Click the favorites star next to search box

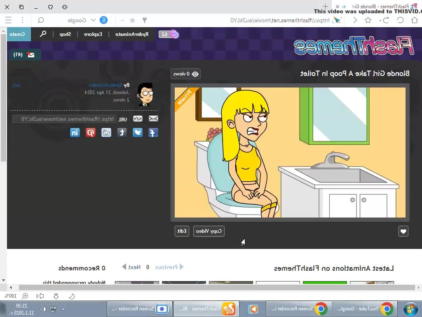[x=132, y=20]
